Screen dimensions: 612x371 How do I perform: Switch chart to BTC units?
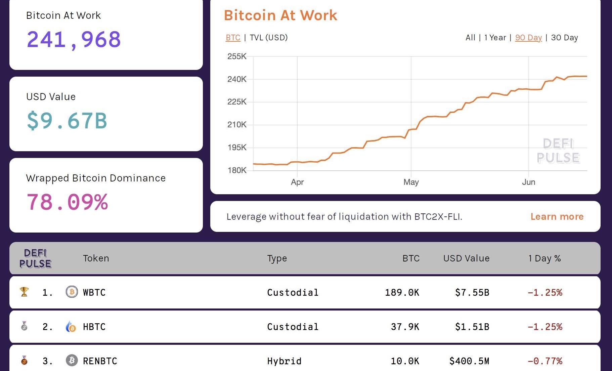click(x=233, y=38)
